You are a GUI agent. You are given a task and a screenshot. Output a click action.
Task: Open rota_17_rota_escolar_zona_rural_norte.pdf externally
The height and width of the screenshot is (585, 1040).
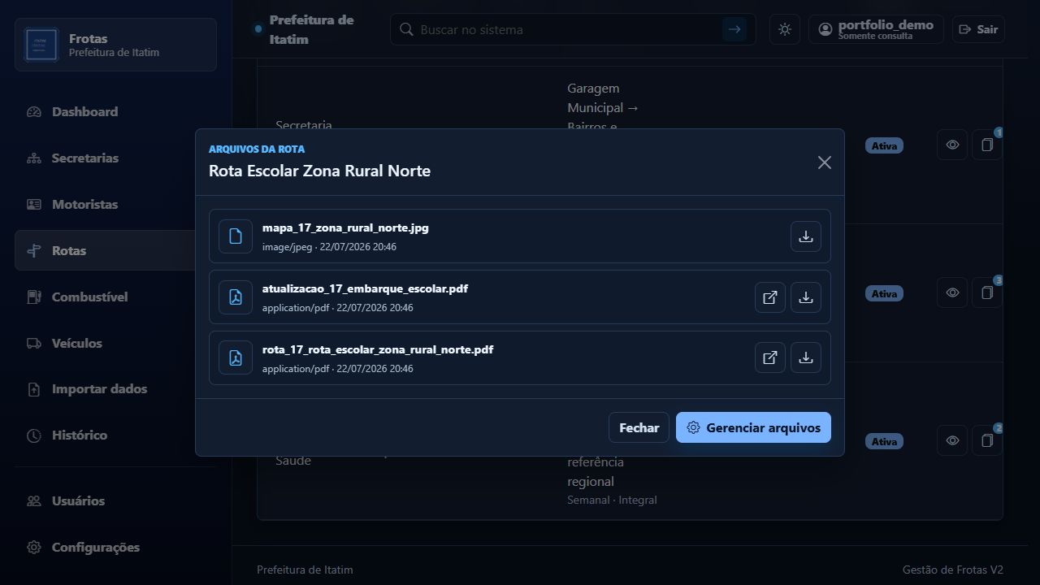(770, 357)
